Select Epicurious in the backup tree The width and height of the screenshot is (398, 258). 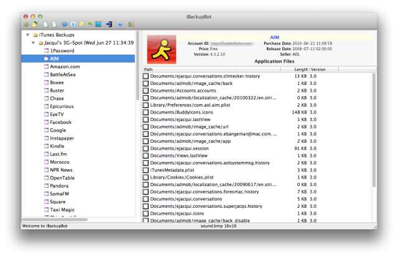point(62,106)
